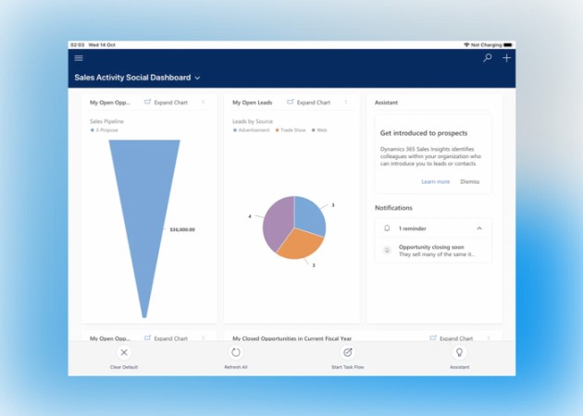Expand Chart for My Open Leads
The image size is (583, 416).
click(308, 103)
